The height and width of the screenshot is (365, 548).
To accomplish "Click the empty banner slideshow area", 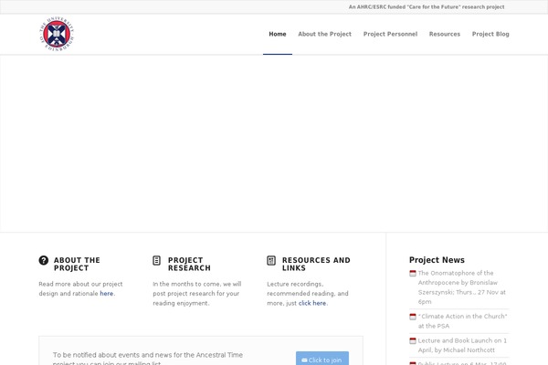I will [274, 143].
